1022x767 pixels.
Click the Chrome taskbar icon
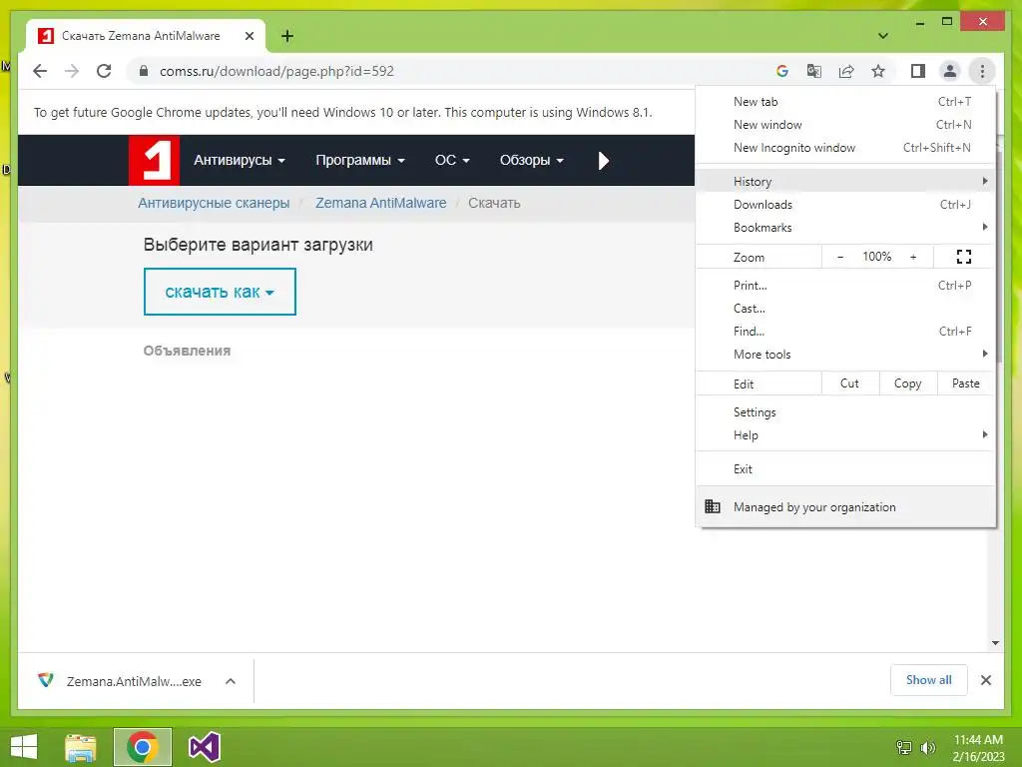[x=142, y=747]
